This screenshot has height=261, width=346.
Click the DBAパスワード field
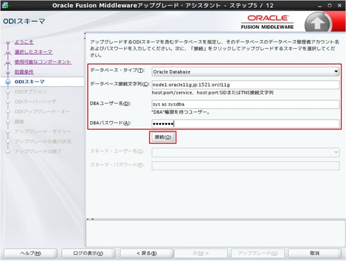coord(245,124)
